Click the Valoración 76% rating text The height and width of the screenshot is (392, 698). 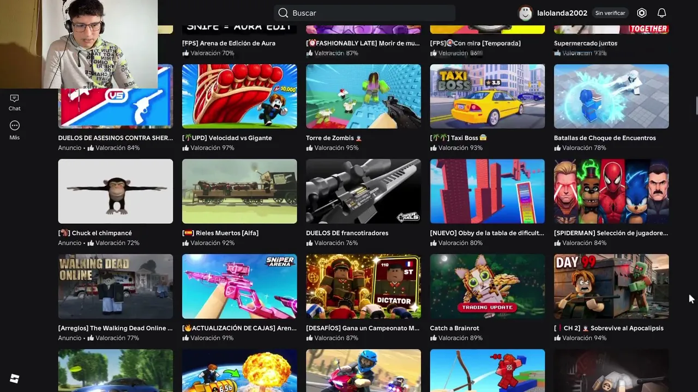tap(336, 243)
